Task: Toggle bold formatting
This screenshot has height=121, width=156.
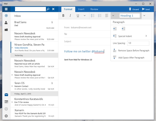Action: click(63, 16)
